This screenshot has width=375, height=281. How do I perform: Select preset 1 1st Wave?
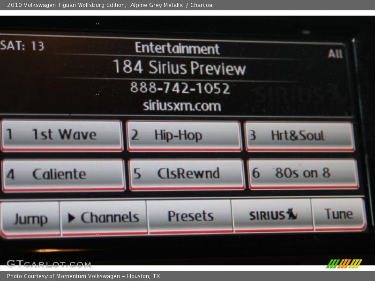click(x=62, y=135)
